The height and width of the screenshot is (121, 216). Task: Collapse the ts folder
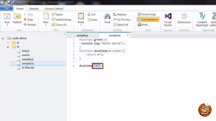(x=8, y=47)
